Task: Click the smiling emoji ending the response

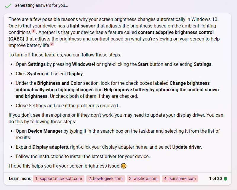Action: coord(124,166)
